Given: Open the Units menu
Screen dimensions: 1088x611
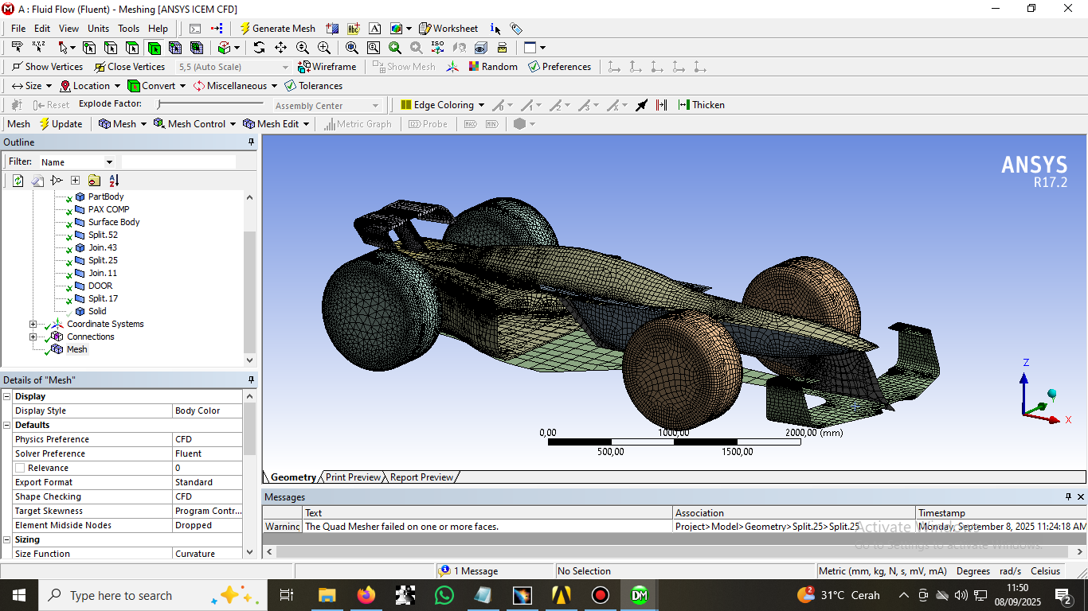Looking at the screenshot, I should (x=98, y=28).
